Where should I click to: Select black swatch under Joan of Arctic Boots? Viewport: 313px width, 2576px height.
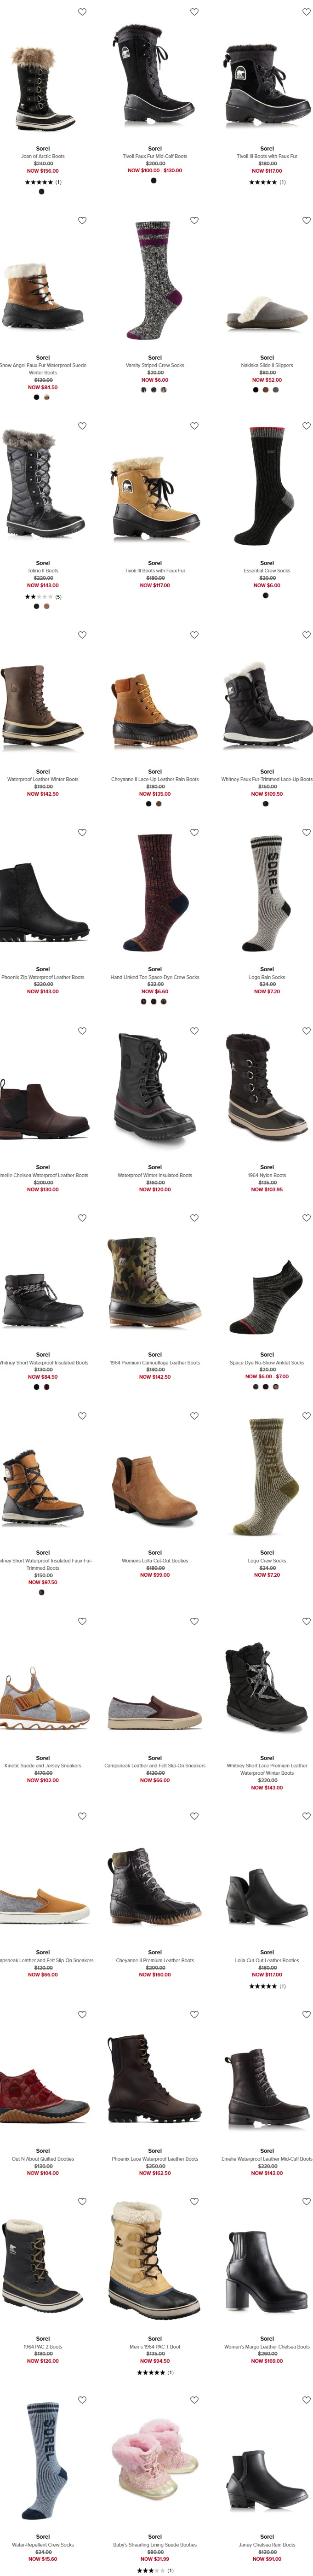tap(41, 191)
